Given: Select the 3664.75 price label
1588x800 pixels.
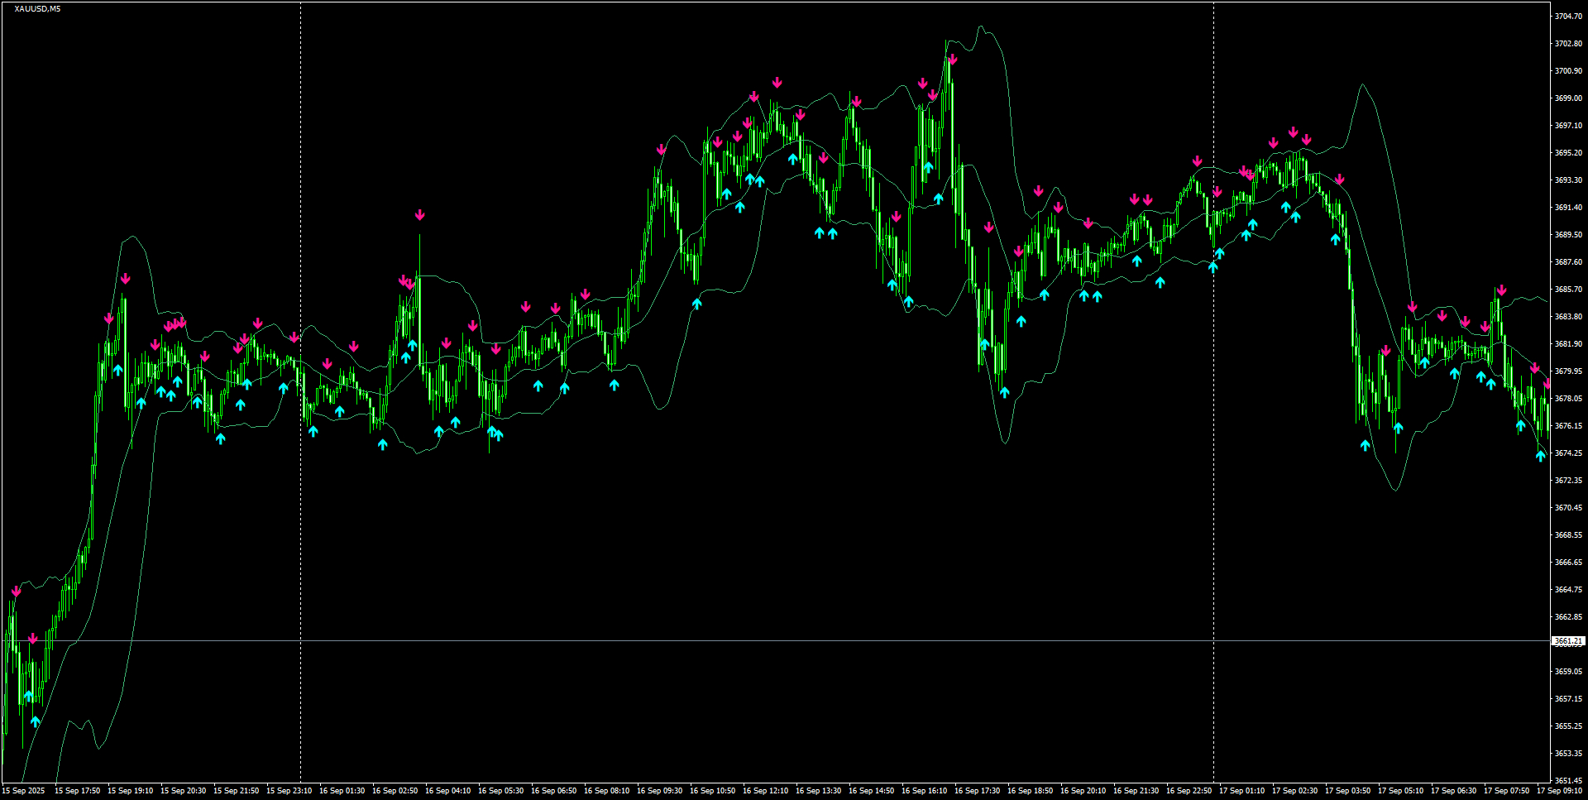Looking at the screenshot, I should (1568, 590).
